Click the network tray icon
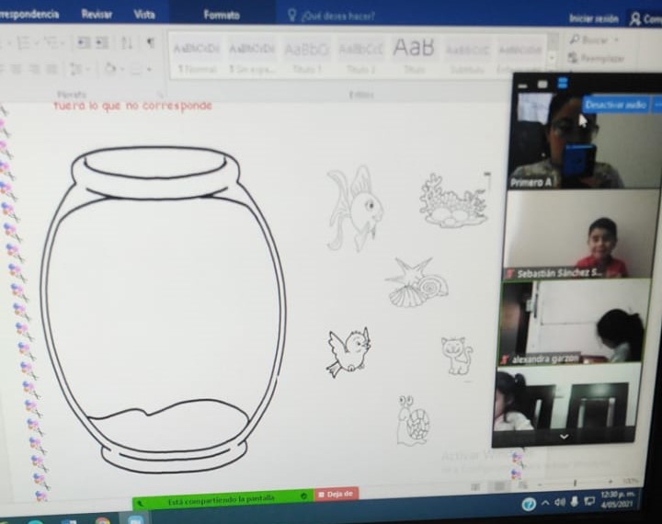This screenshot has height=524, width=662. pos(589,501)
